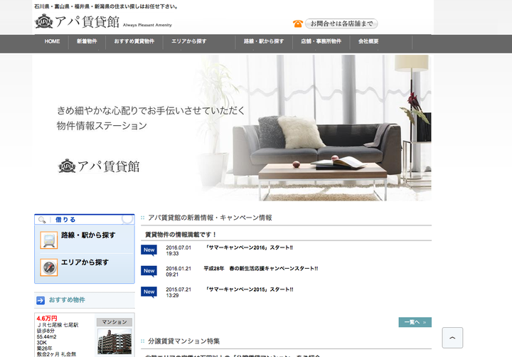The height and width of the screenshot is (357, 512).
Task: Click New badge next to 2016.01.21
Action: tap(149, 271)
